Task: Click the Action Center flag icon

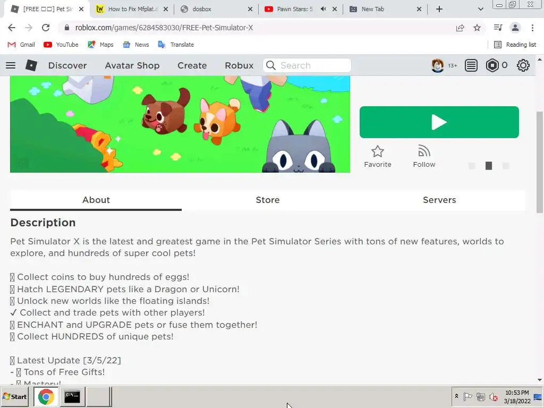Action: (467, 396)
